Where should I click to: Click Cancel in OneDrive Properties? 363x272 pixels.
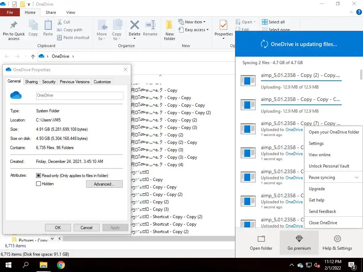[x=86, y=228]
